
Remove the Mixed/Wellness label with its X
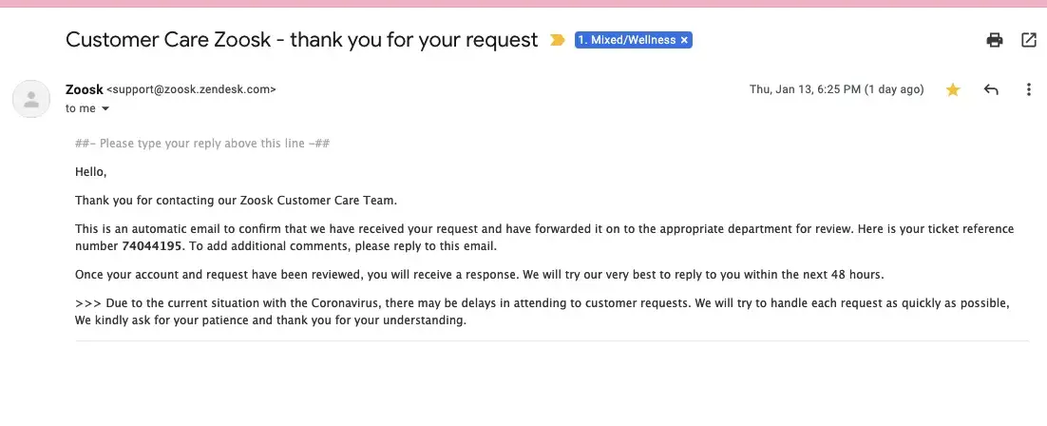(685, 40)
